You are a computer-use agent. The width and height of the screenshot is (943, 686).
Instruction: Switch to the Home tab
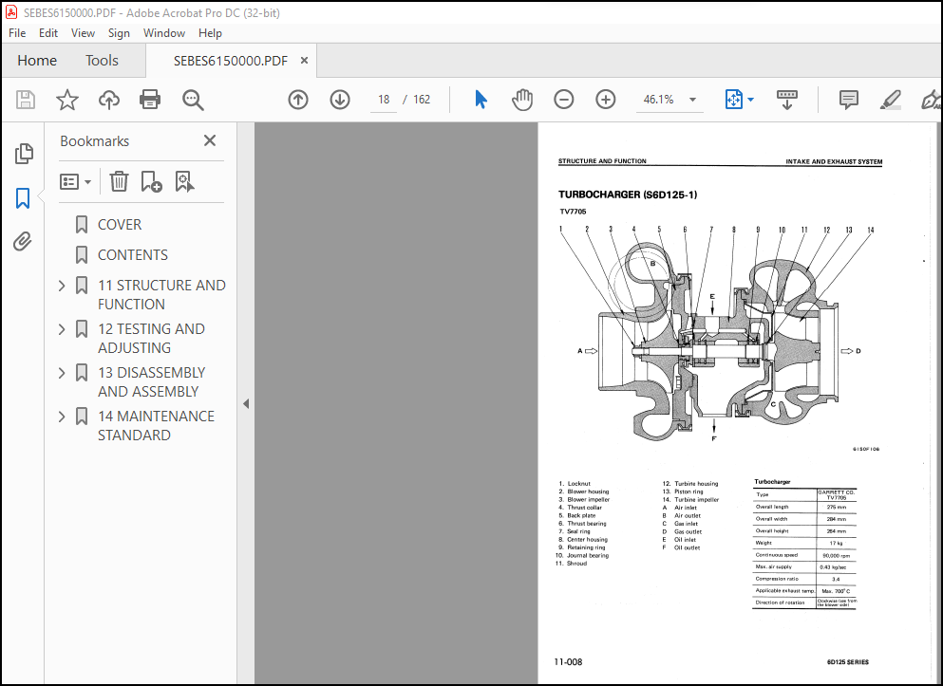click(x=37, y=61)
